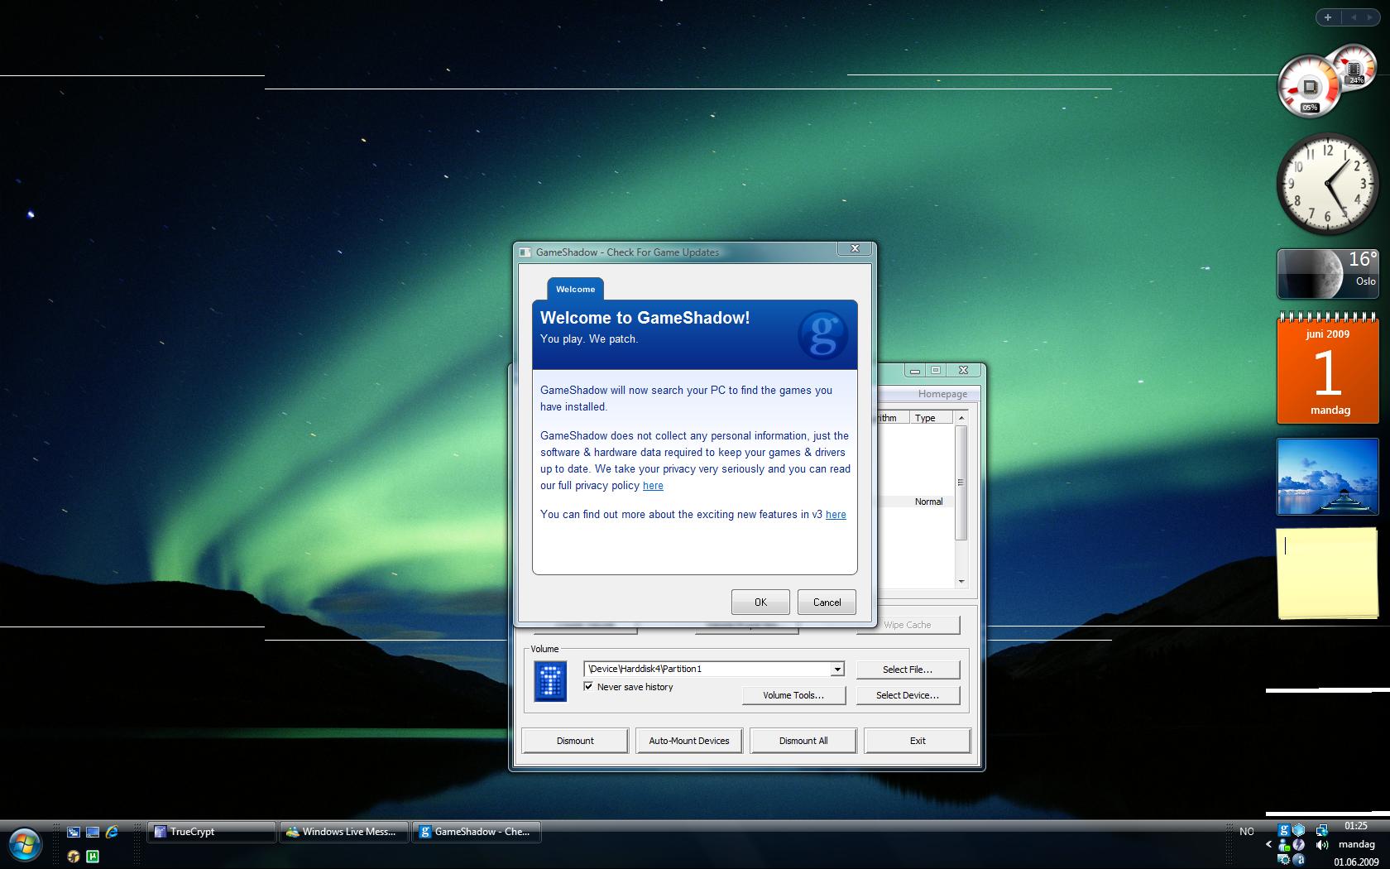
Task: Show hidden tray icons with the chevron arrow
Action: [1269, 845]
